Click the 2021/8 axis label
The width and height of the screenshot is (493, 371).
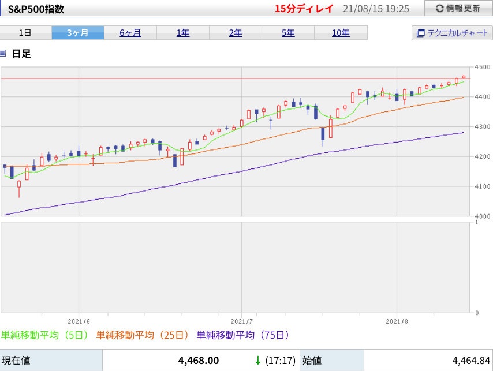pos(397,321)
